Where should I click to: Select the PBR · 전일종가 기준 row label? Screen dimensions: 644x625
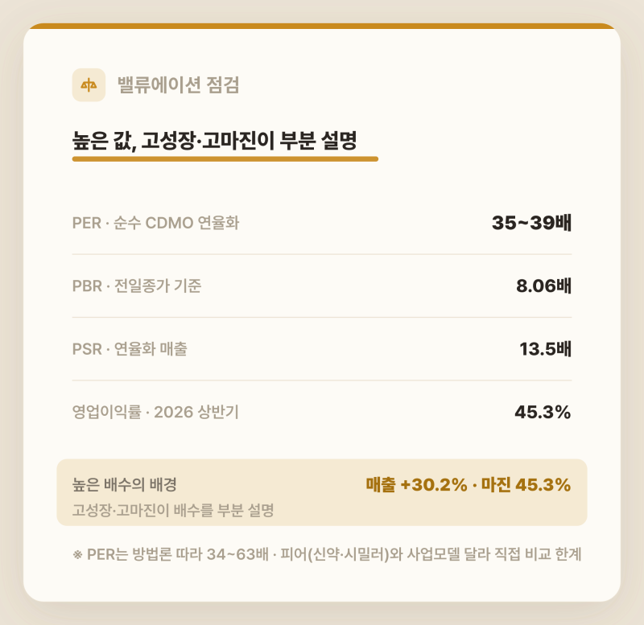(137, 286)
